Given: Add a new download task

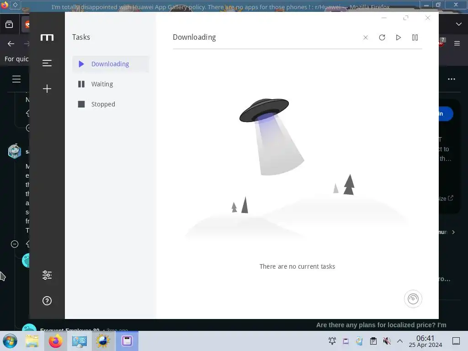Looking at the screenshot, I should tap(47, 89).
